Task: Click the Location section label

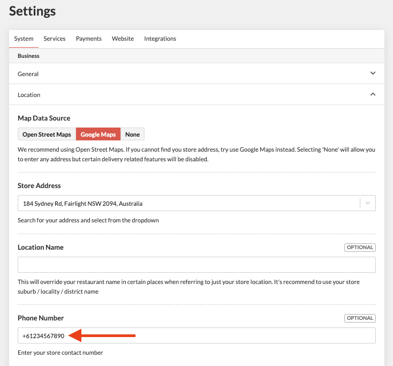Action: point(29,95)
